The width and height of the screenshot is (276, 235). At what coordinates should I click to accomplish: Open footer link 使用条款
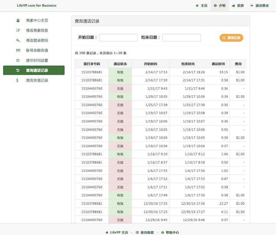coord(145,232)
